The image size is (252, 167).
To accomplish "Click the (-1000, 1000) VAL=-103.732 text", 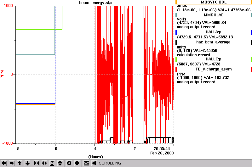I will point(203,78).
